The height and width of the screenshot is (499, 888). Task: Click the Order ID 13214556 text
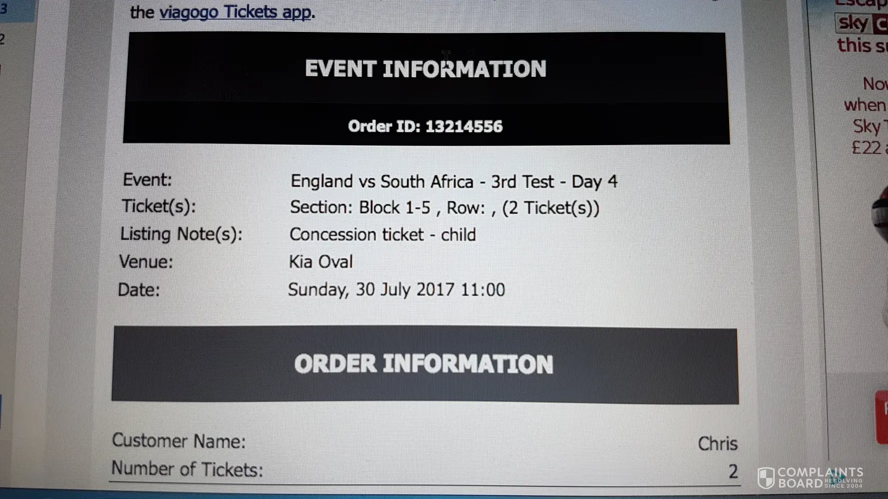tap(426, 126)
